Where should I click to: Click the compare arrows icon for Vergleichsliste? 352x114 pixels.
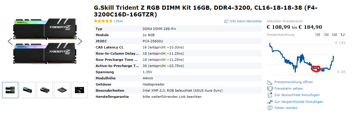pyautogui.click(x=270, y=102)
